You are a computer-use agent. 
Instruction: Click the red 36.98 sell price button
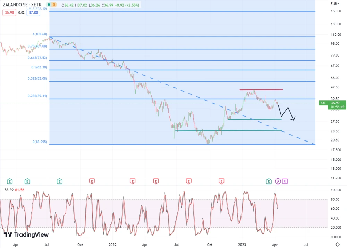(8, 12)
